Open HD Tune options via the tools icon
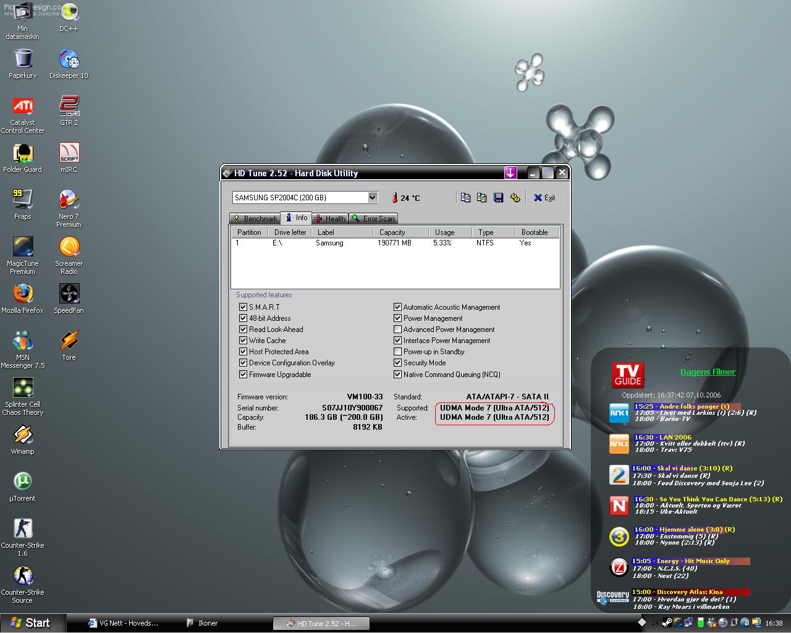791x633 pixels. [x=515, y=198]
